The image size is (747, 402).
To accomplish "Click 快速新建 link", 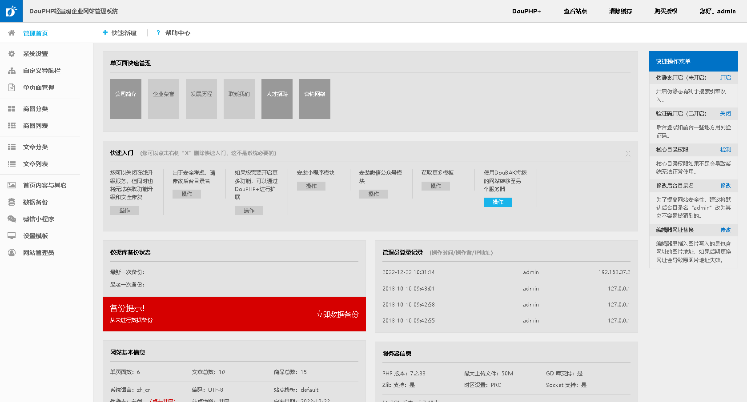I will click(x=124, y=33).
